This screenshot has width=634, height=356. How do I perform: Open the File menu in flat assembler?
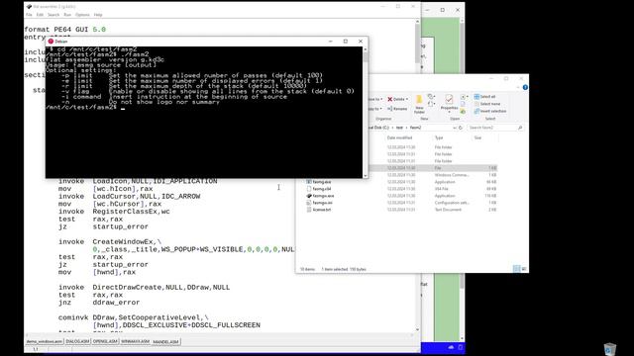[x=29, y=15]
